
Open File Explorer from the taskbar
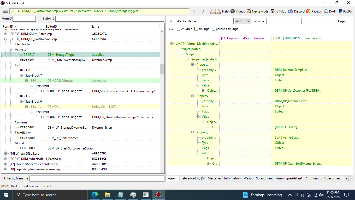107,195
